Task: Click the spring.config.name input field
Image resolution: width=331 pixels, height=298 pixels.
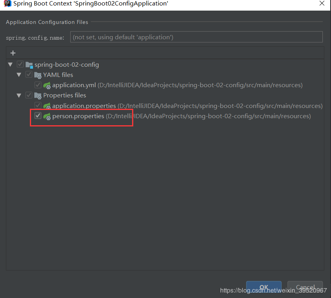Action: (196, 37)
